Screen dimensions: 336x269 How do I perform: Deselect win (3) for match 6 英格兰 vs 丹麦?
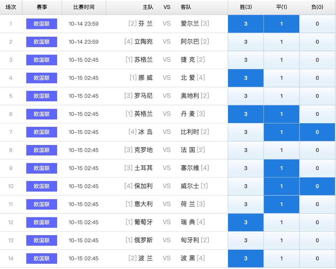coord(246,114)
